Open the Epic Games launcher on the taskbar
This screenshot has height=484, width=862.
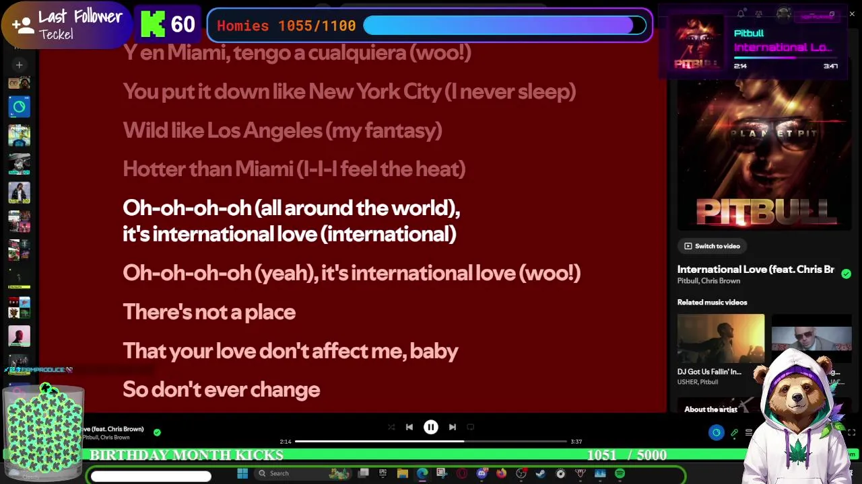pos(383,473)
